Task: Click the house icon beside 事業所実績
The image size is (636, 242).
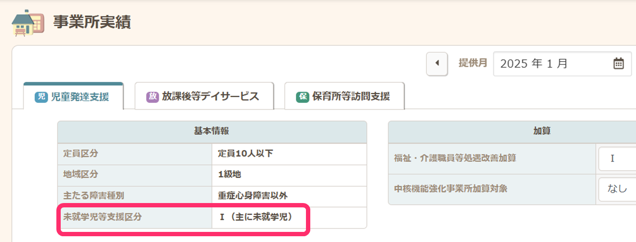Action: pyautogui.click(x=27, y=23)
